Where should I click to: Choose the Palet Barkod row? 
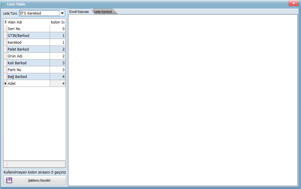(28, 49)
